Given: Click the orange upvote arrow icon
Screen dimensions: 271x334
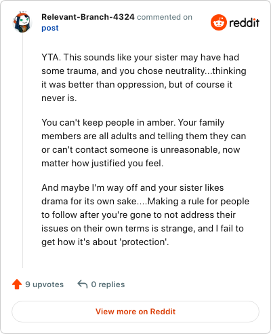Looking at the screenshot, I should pyautogui.click(x=17, y=284).
